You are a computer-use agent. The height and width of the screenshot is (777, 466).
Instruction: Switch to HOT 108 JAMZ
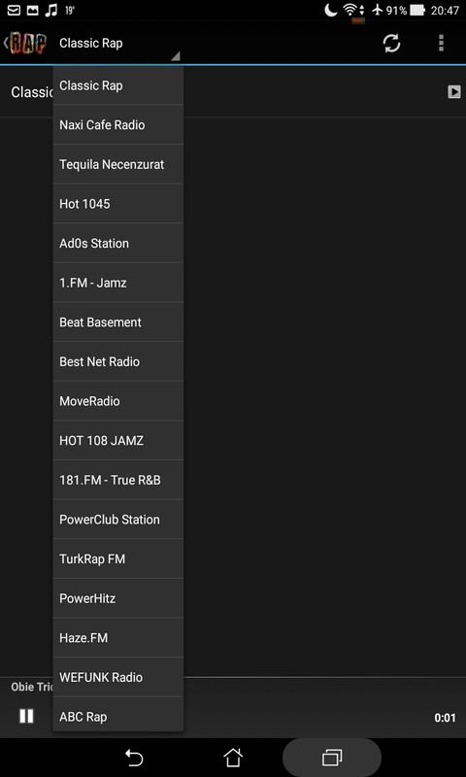117,441
